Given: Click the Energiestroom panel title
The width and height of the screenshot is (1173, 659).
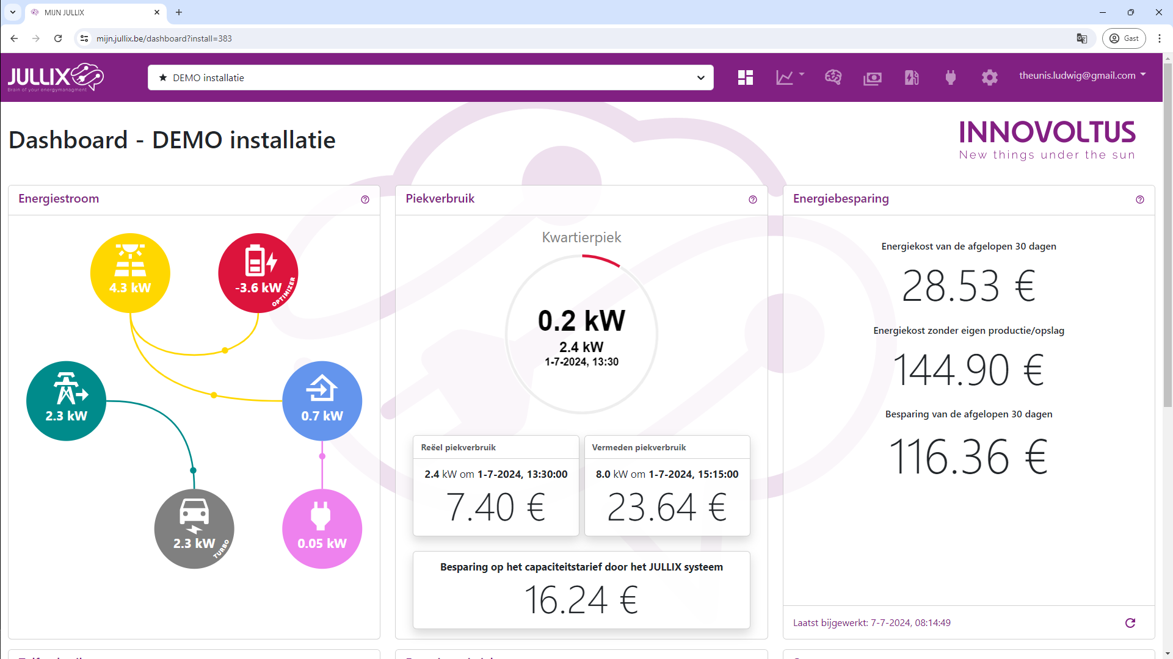Looking at the screenshot, I should (59, 199).
